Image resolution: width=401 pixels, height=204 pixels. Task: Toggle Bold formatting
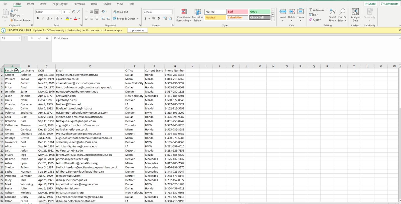[x=38, y=19]
